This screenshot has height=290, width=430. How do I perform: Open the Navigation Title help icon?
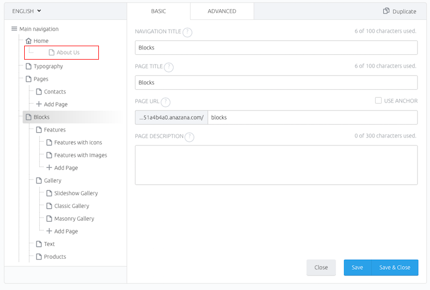click(x=187, y=32)
